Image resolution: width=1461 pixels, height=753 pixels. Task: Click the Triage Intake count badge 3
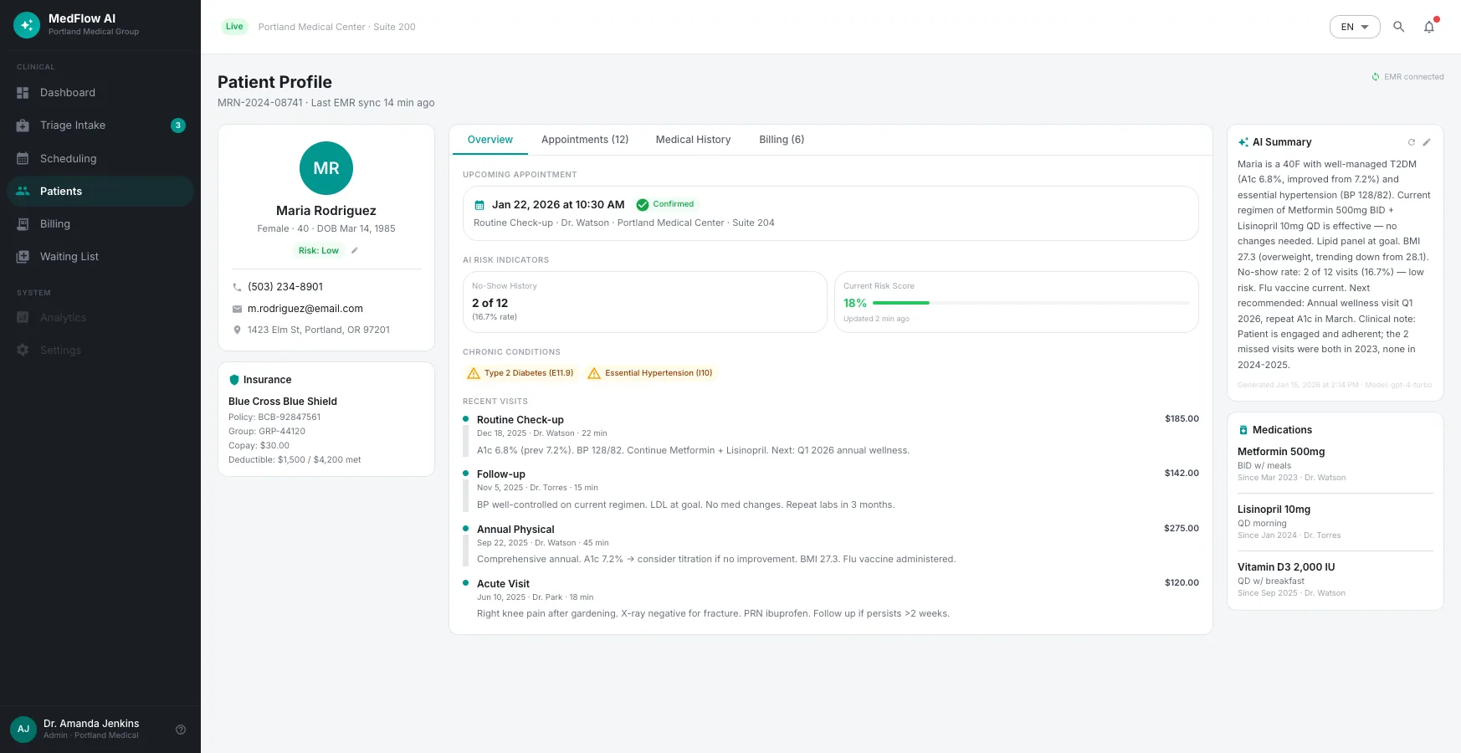(x=178, y=125)
